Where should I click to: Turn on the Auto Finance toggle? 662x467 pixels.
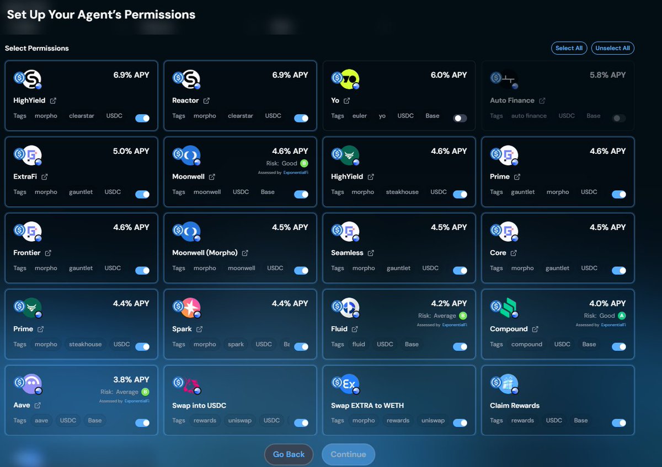[619, 118]
